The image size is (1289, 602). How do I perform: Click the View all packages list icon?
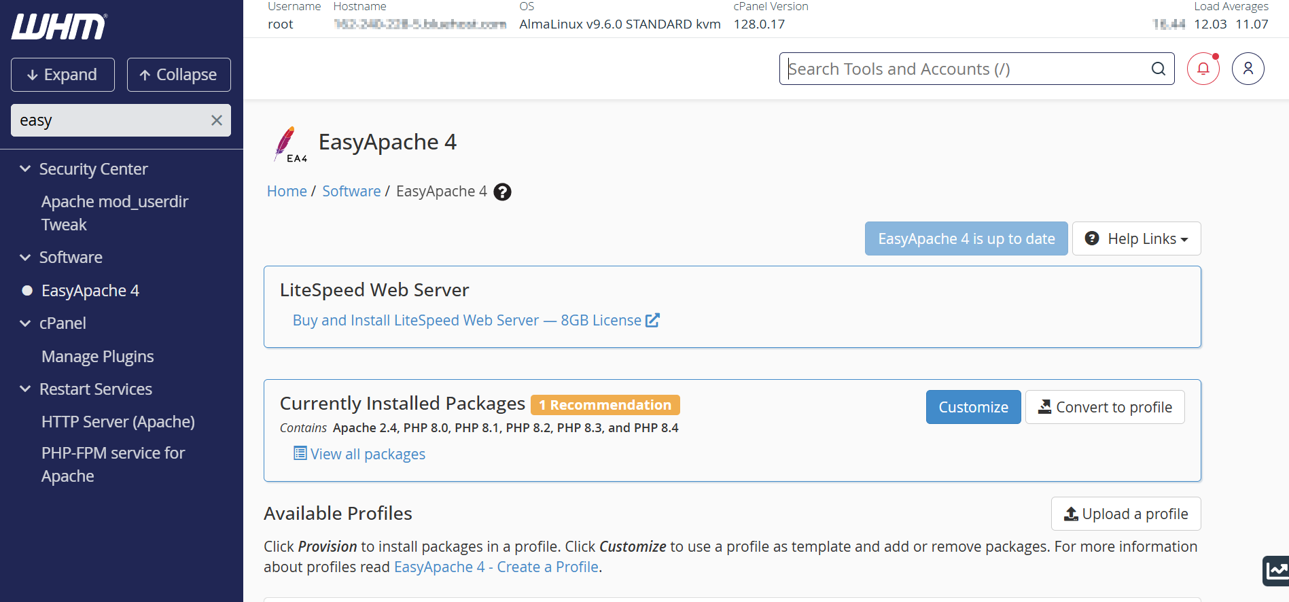(x=300, y=453)
